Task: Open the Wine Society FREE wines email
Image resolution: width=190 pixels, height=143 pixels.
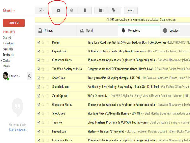Action: click(113, 69)
